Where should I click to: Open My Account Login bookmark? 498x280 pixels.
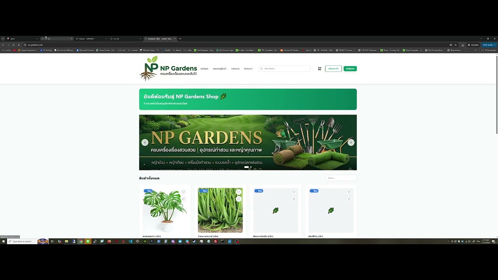click(225, 50)
